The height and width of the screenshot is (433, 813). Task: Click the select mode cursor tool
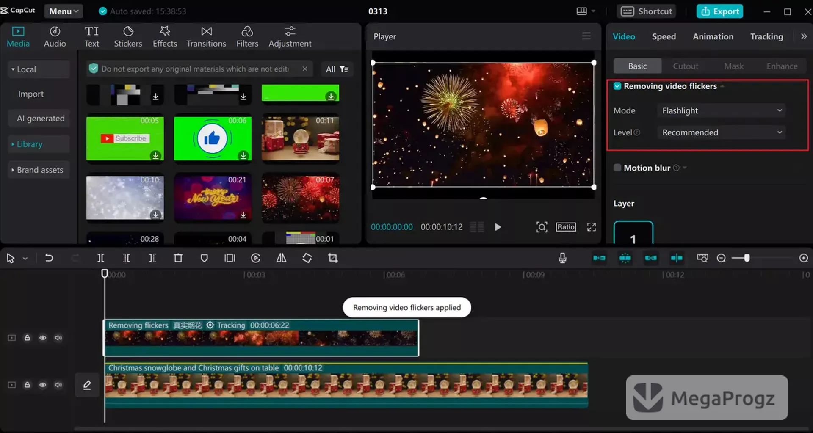tap(11, 258)
